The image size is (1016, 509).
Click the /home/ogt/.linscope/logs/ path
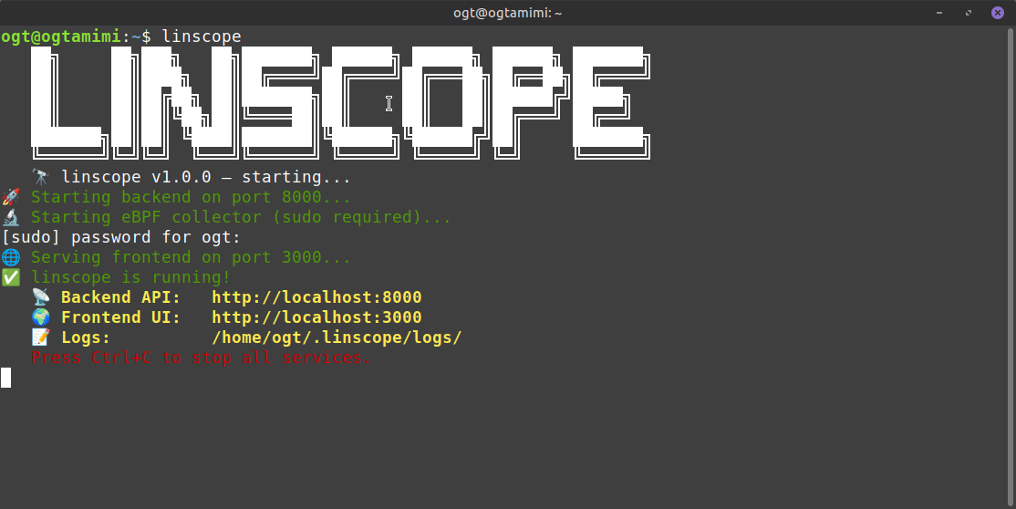(x=337, y=338)
